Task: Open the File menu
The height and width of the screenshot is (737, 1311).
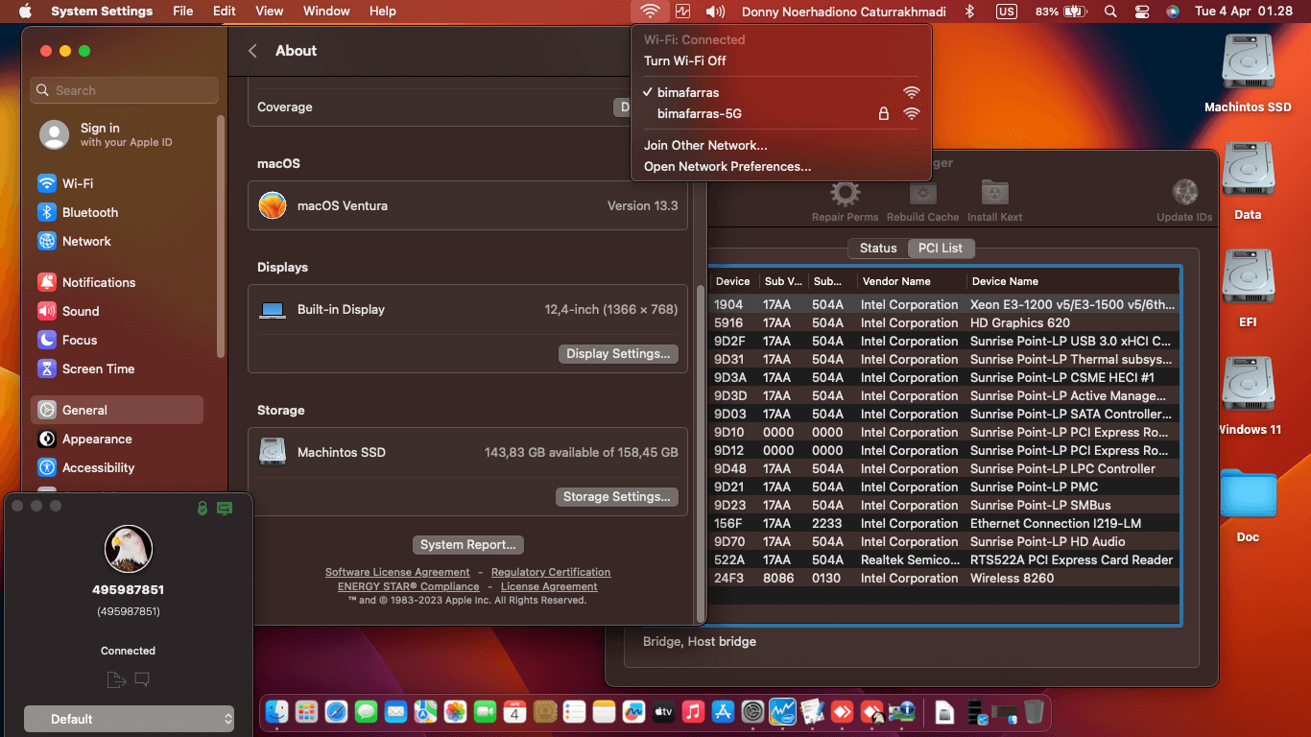Action: 182,12
